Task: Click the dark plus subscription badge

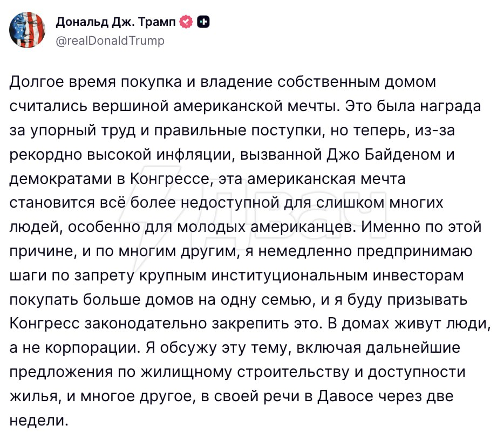Action: (203, 22)
